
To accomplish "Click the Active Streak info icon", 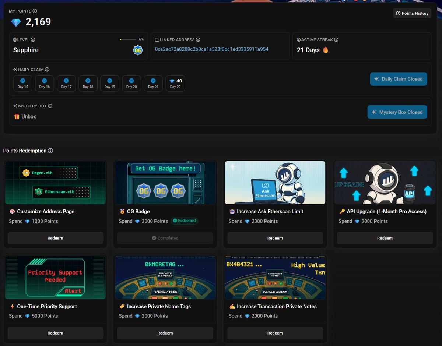I will [x=336, y=40].
